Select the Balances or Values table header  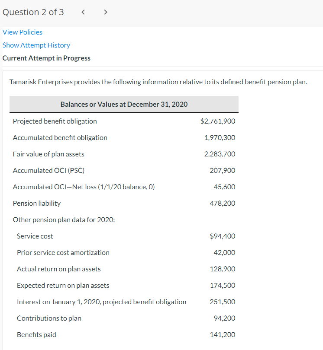[x=124, y=104]
